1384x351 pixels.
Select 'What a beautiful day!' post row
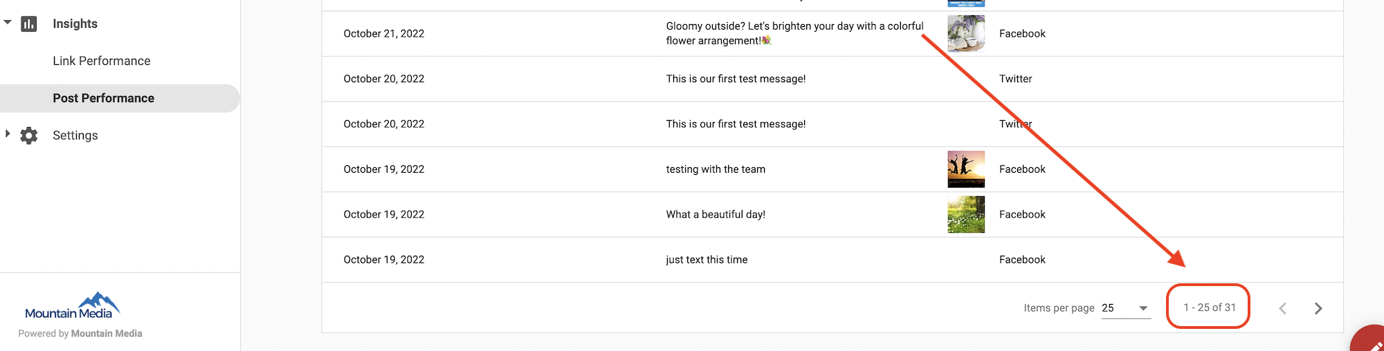point(832,215)
